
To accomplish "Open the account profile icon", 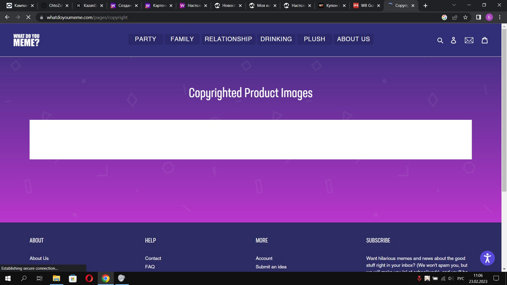I will (x=453, y=40).
